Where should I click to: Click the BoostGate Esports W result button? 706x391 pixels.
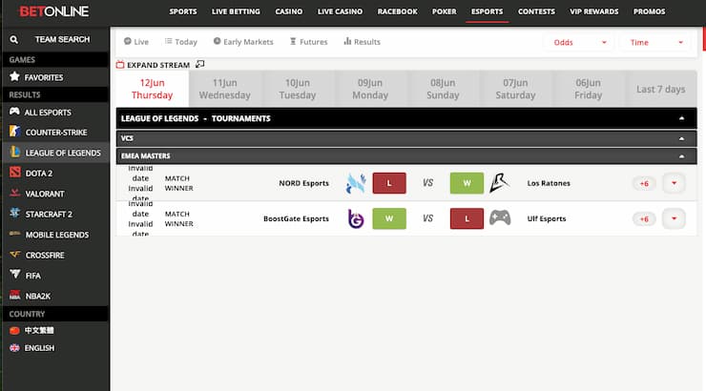tap(389, 218)
